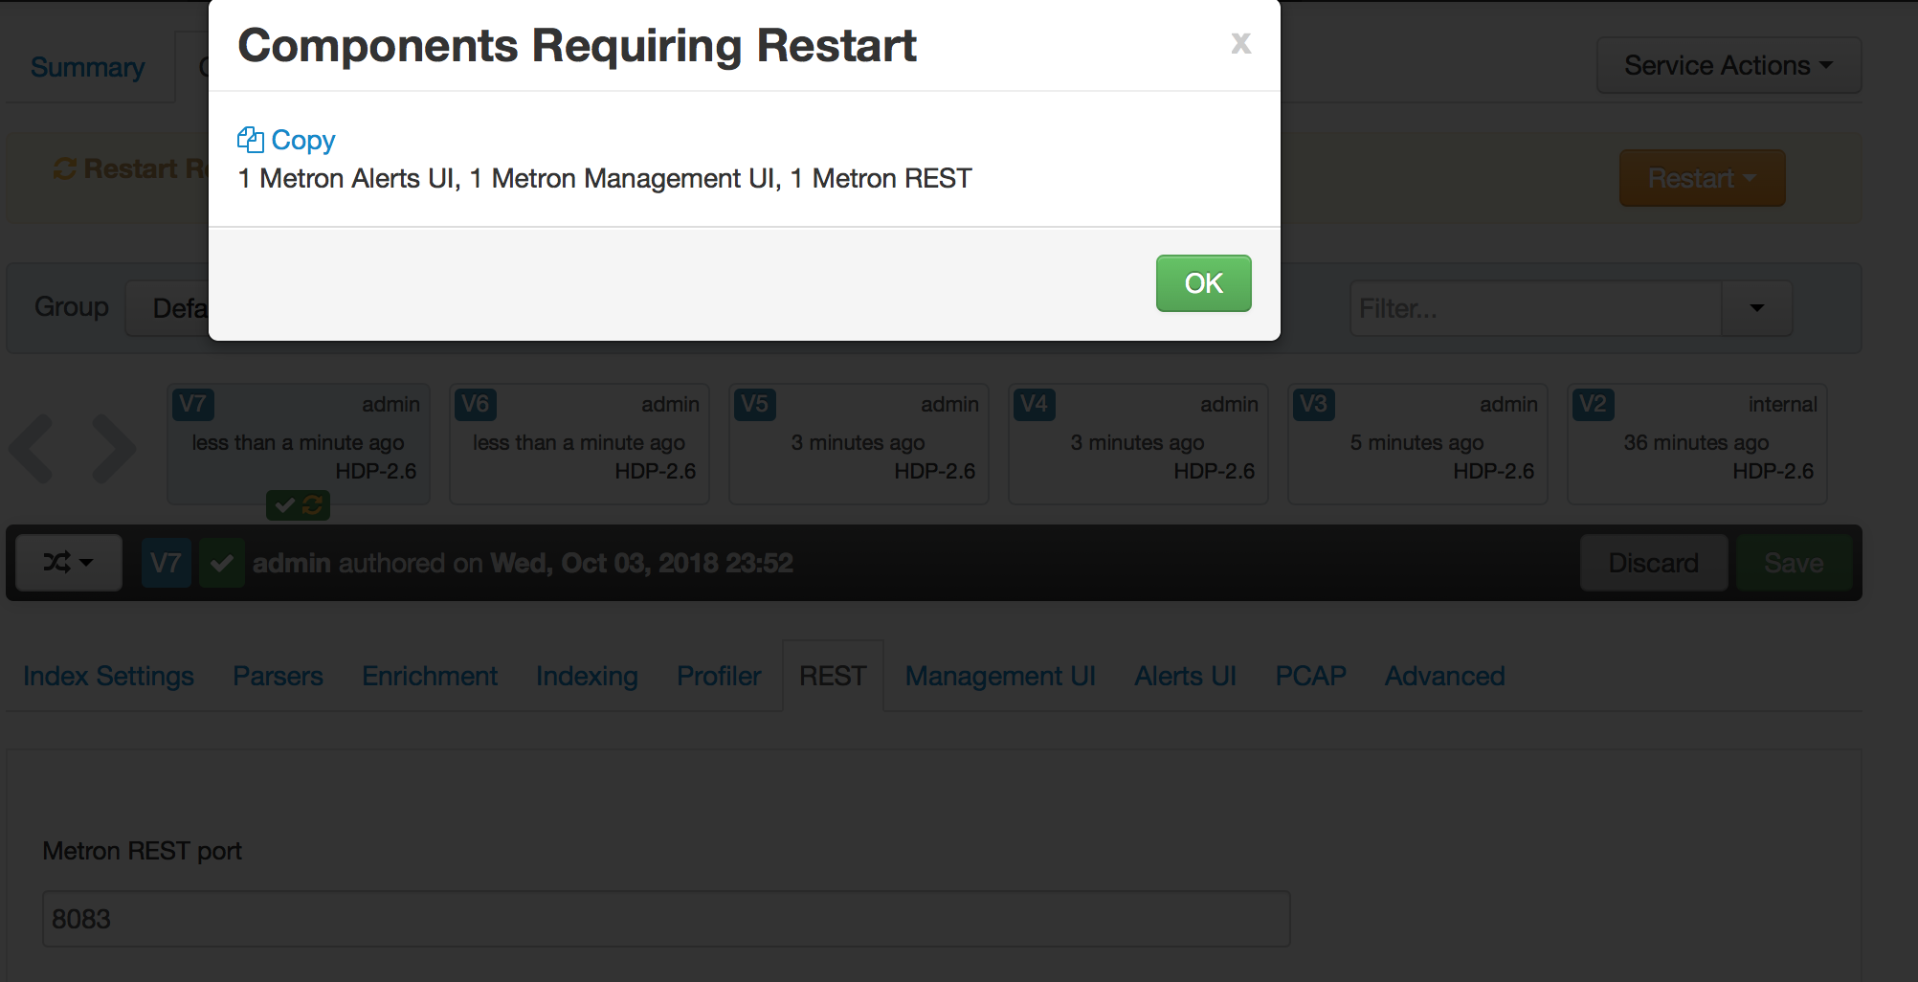Click the Copy clipboard icon in dialog

(250, 140)
